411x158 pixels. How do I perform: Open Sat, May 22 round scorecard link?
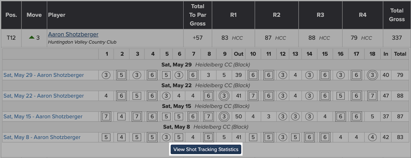44,96
